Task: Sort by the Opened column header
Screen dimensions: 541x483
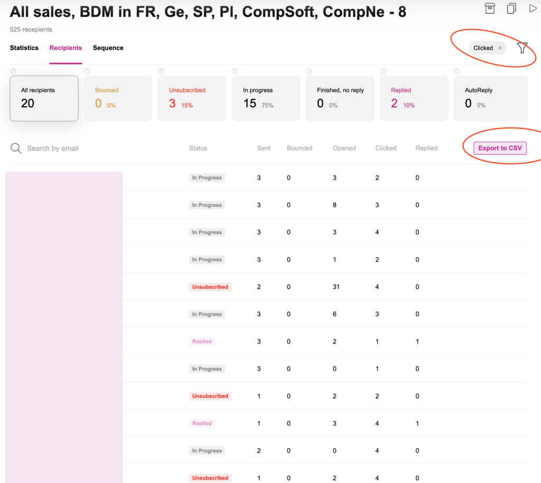Action: point(344,148)
